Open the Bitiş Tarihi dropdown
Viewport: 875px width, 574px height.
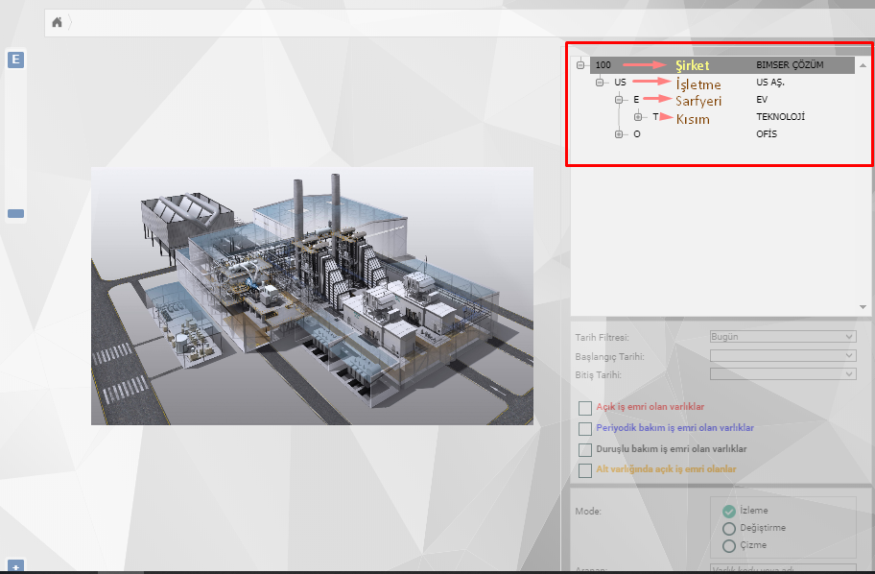tap(782, 374)
